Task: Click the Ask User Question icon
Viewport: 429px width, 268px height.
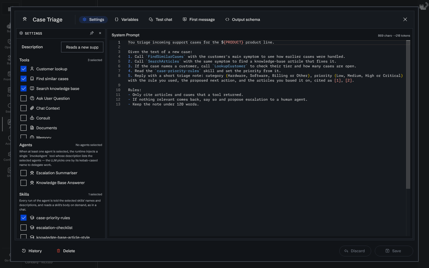Action: point(32,98)
